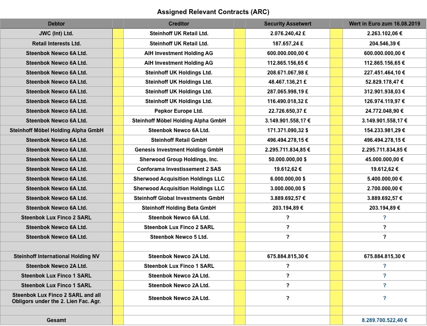Click the blue question mark beside Steenbok Lux Finco 1 SARL
This screenshot has width=427, height=326.
pos(385,275)
